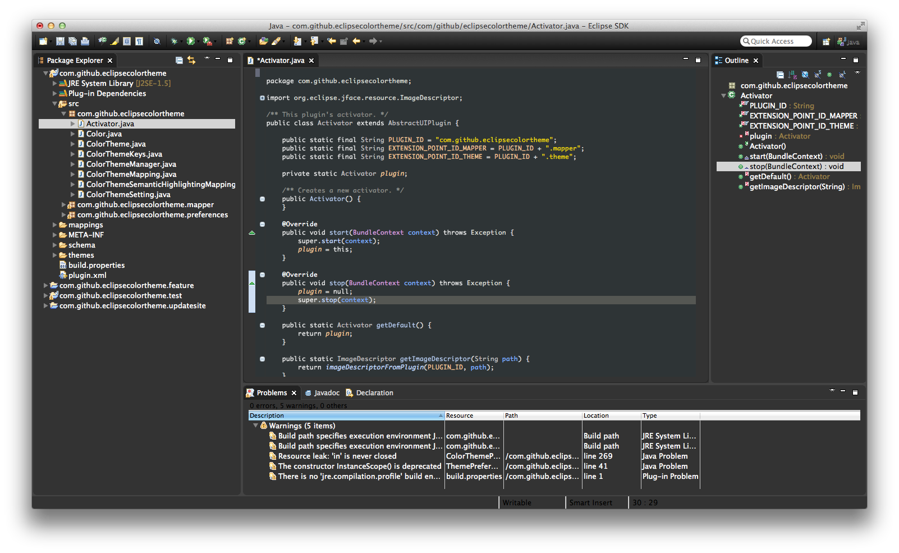Maximize the Problems view panel

[855, 392]
